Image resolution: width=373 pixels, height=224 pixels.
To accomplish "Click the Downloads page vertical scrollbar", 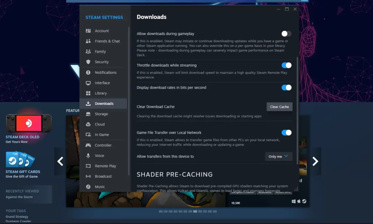I will click(x=297, y=111).
